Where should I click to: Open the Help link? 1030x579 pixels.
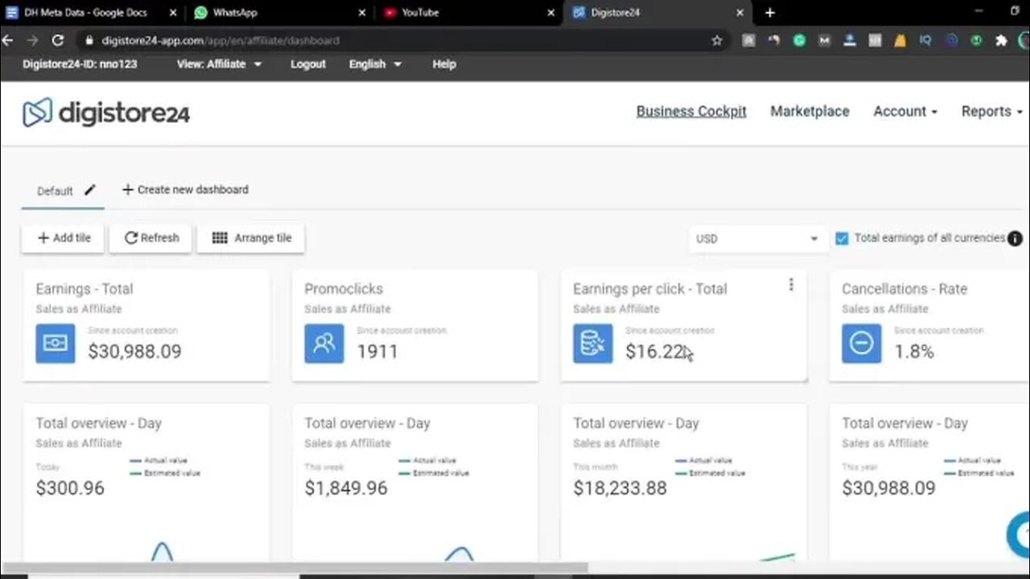[444, 64]
